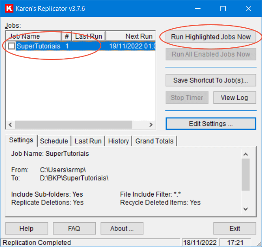Click Run Highlighted Jobs Now button
The height and width of the screenshot is (247, 262).
point(210,37)
